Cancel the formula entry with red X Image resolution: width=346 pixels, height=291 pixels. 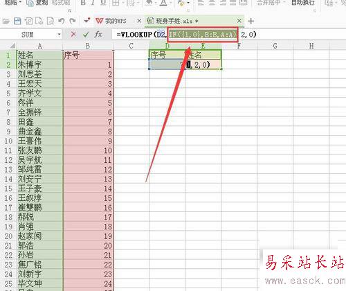[73, 35]
